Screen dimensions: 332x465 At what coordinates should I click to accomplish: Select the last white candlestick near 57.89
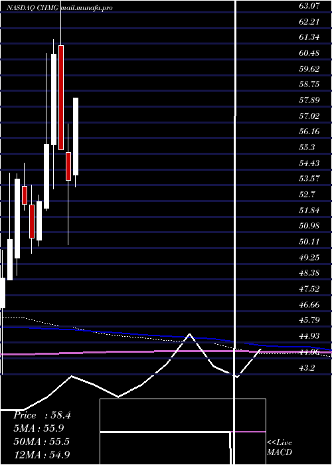[76, 136]
